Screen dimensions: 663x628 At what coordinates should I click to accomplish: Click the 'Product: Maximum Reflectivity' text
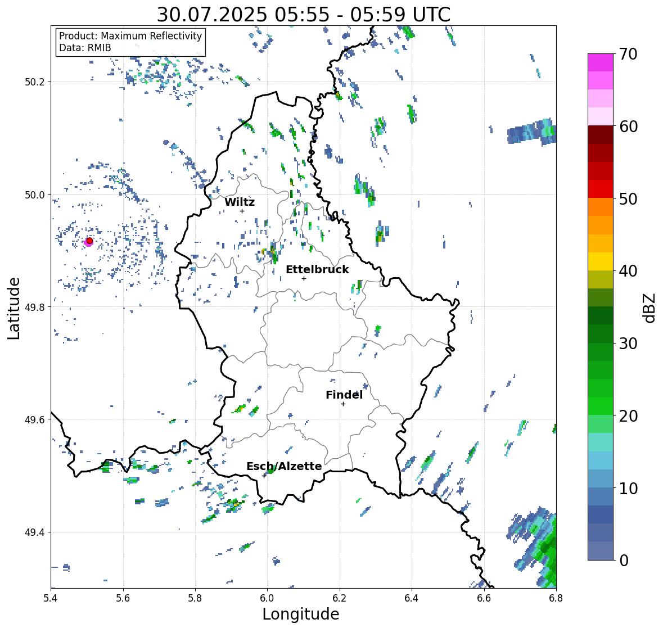(130, 36)
